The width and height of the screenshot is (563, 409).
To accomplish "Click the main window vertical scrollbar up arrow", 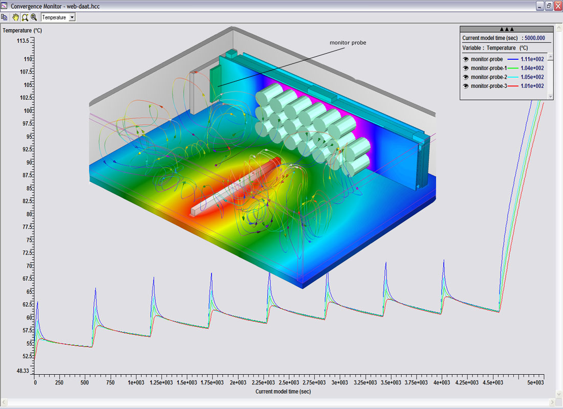I will pos(559,26).
